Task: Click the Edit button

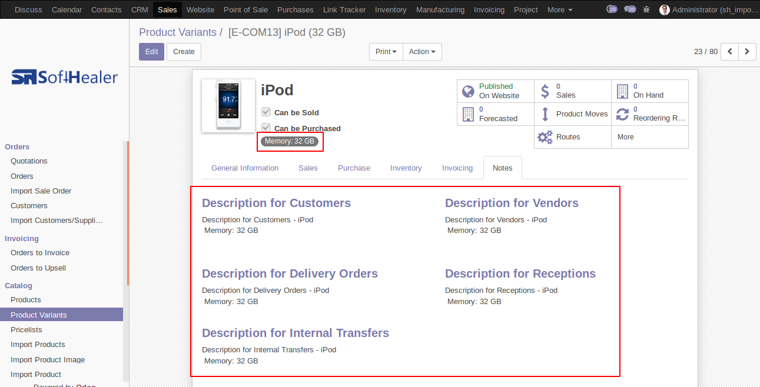Action: (x=151, y=52)
